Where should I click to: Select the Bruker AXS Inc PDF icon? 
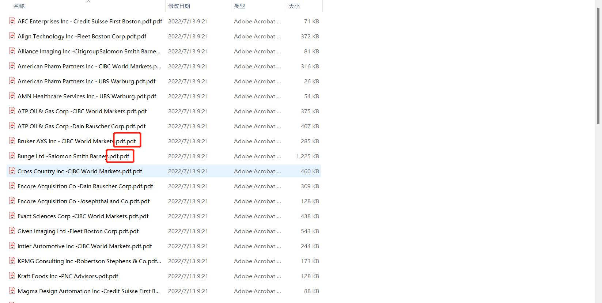pyautogui.click(x=12, y=141)
